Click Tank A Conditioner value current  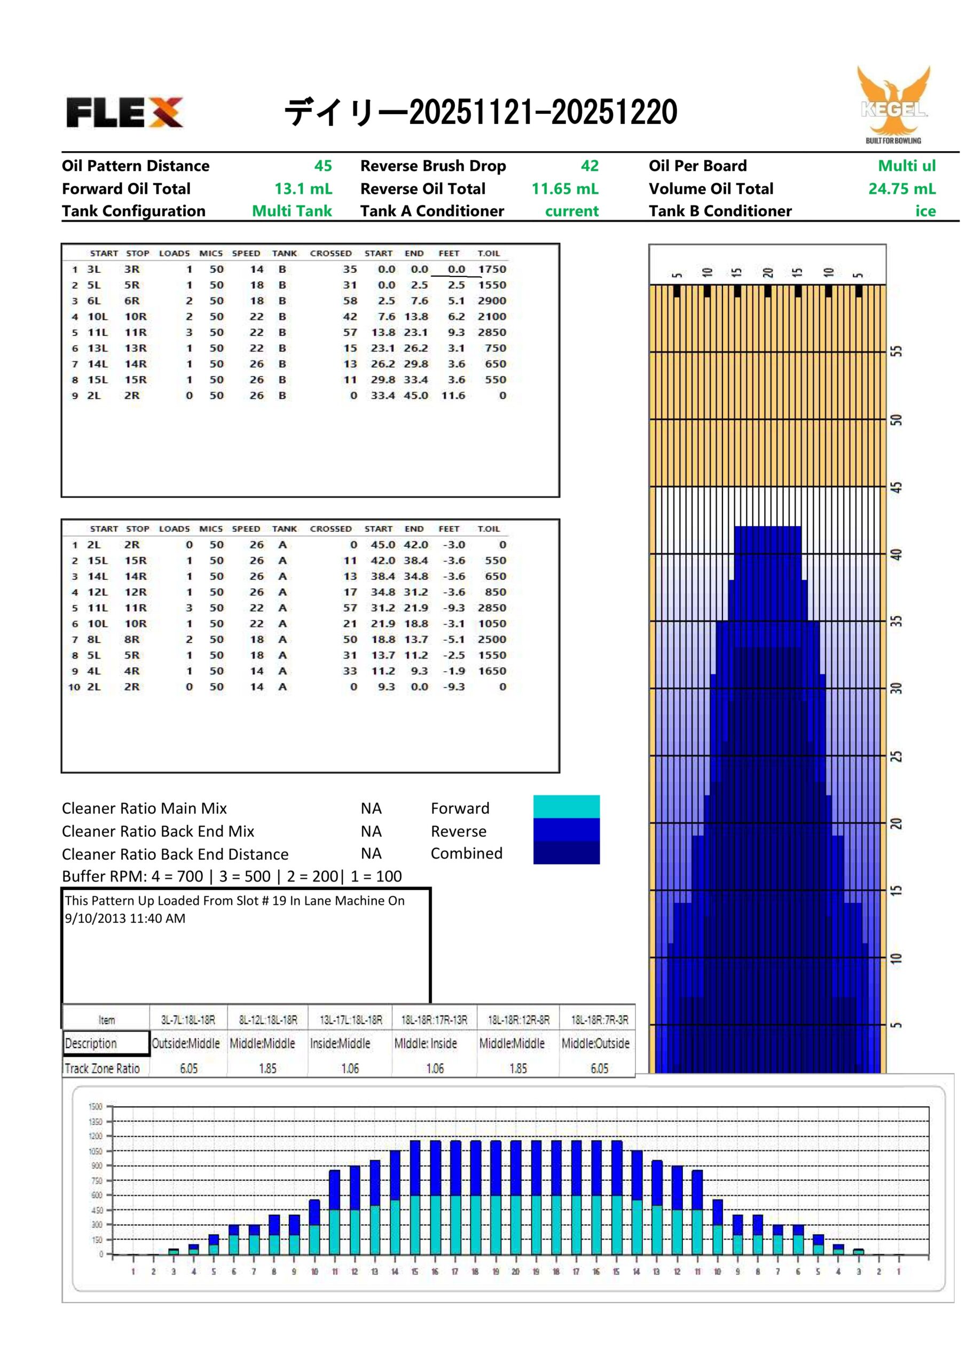(x=572, y=211)
